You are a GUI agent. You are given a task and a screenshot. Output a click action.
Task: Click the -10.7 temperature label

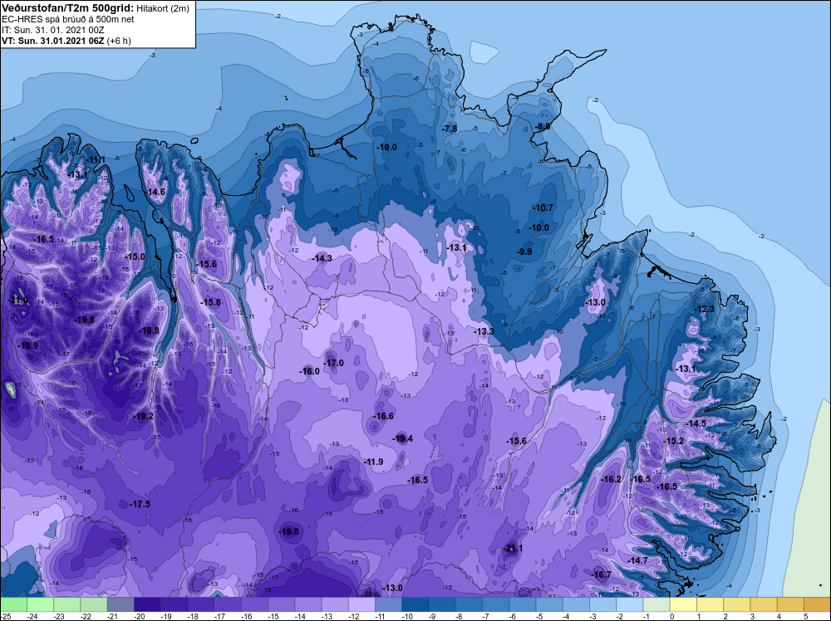pyautogui.click(x=543, y=208)
